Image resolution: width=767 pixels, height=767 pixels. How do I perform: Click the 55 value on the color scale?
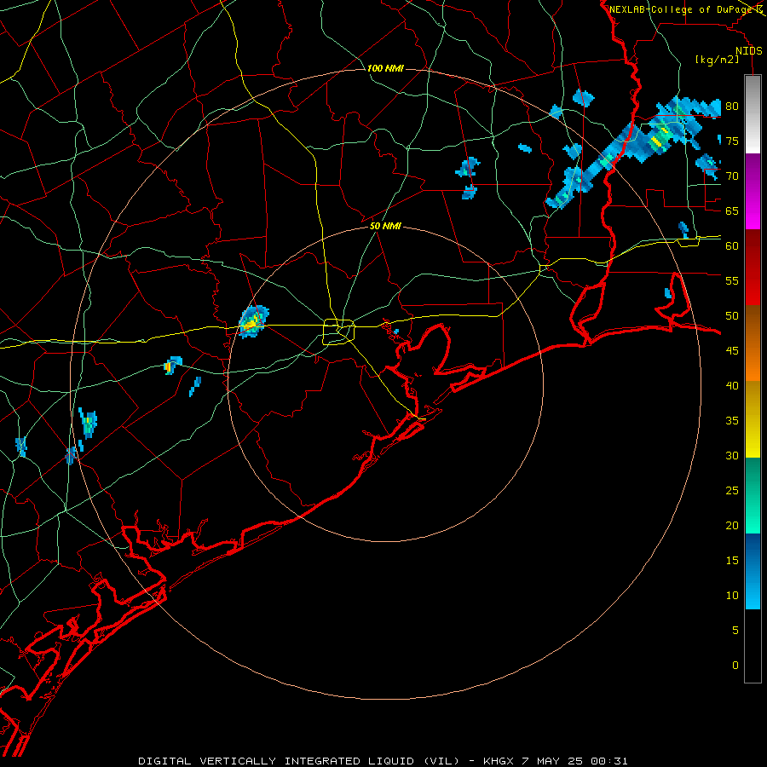point(732,280)
